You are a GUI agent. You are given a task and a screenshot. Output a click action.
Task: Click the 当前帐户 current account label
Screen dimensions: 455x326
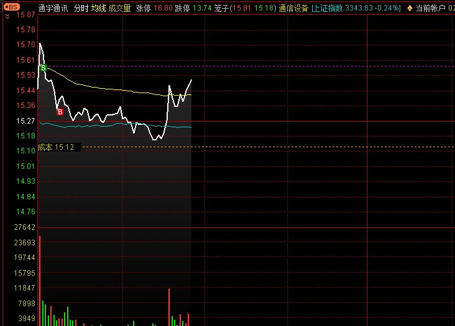430,8
